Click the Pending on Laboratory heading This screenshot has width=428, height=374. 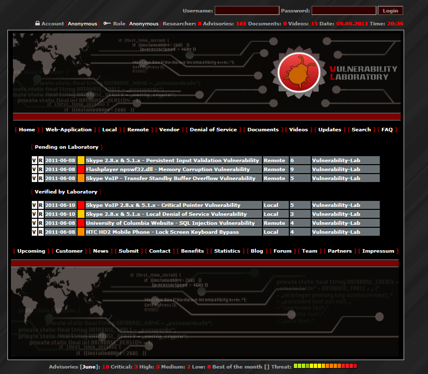point(67,147)
